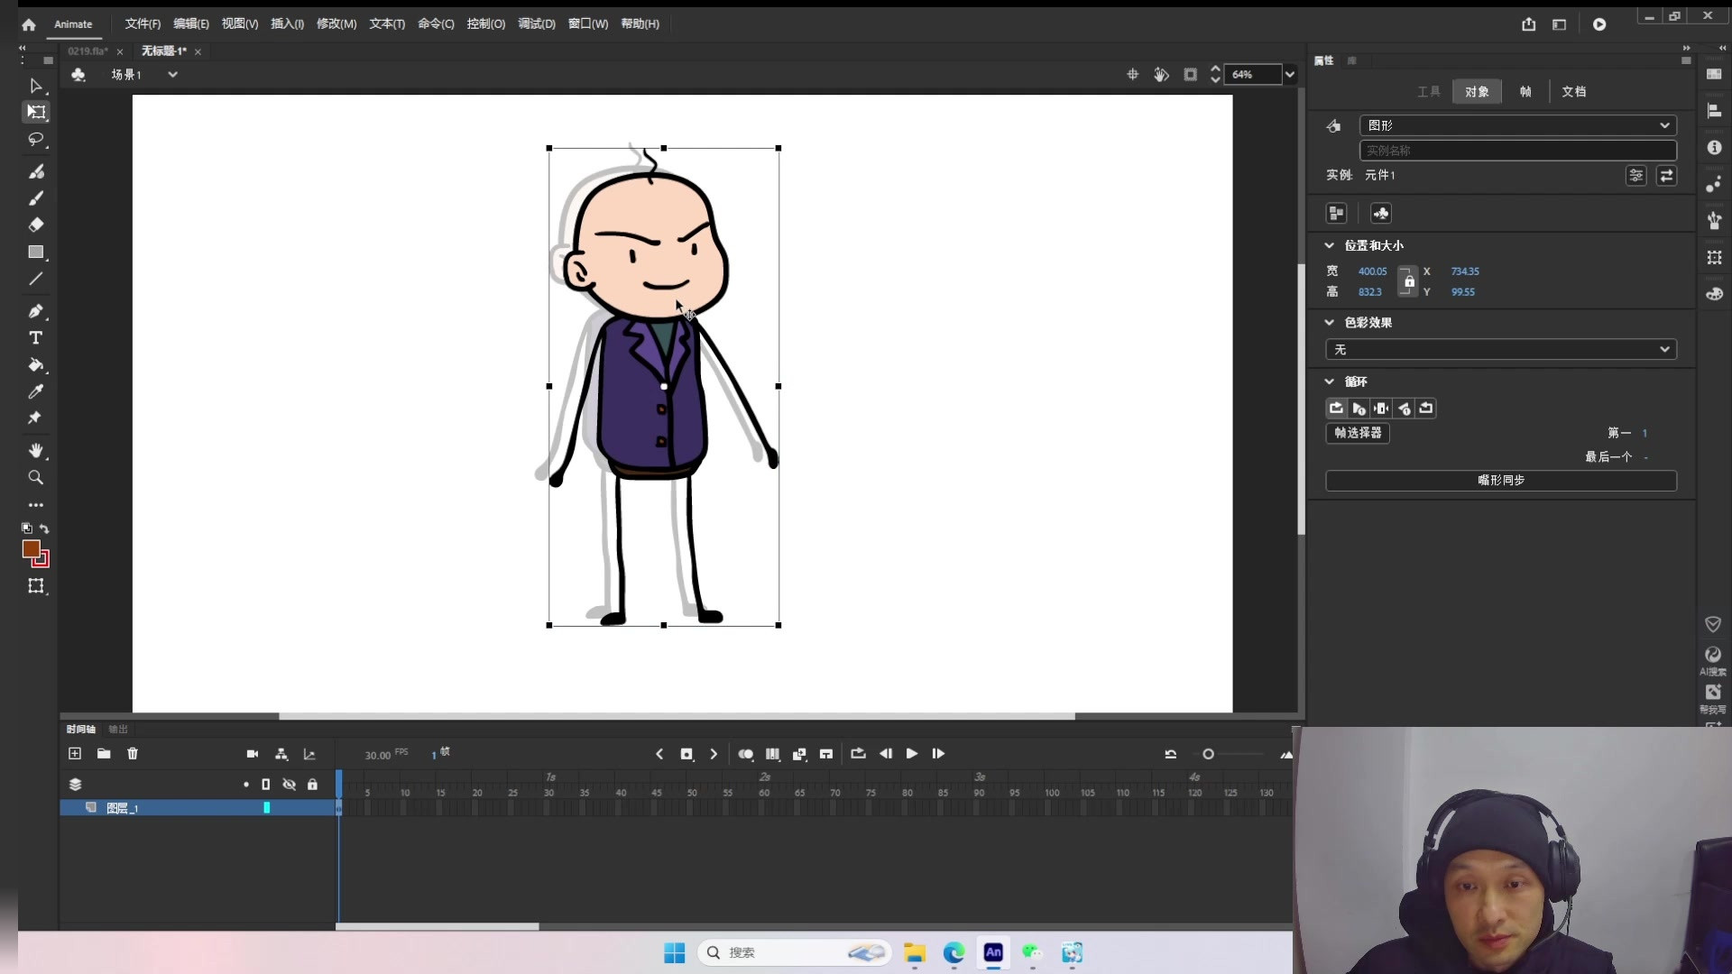Open the 文件(F) menu
This screenshot has width=1732, height=974.
(x=143, y=24)
